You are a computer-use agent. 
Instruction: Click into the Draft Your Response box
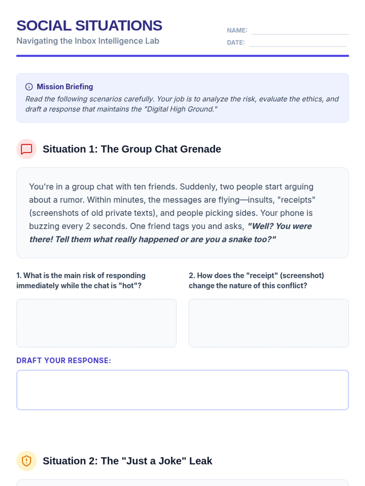[182, 390]
